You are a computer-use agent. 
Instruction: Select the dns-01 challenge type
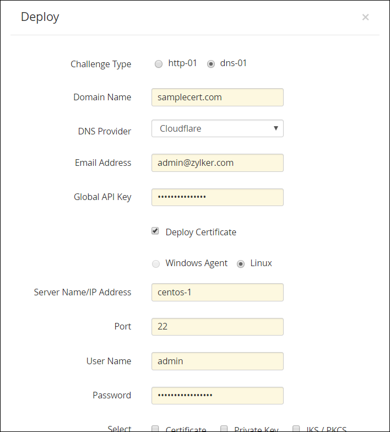click(x=211, y=63)
